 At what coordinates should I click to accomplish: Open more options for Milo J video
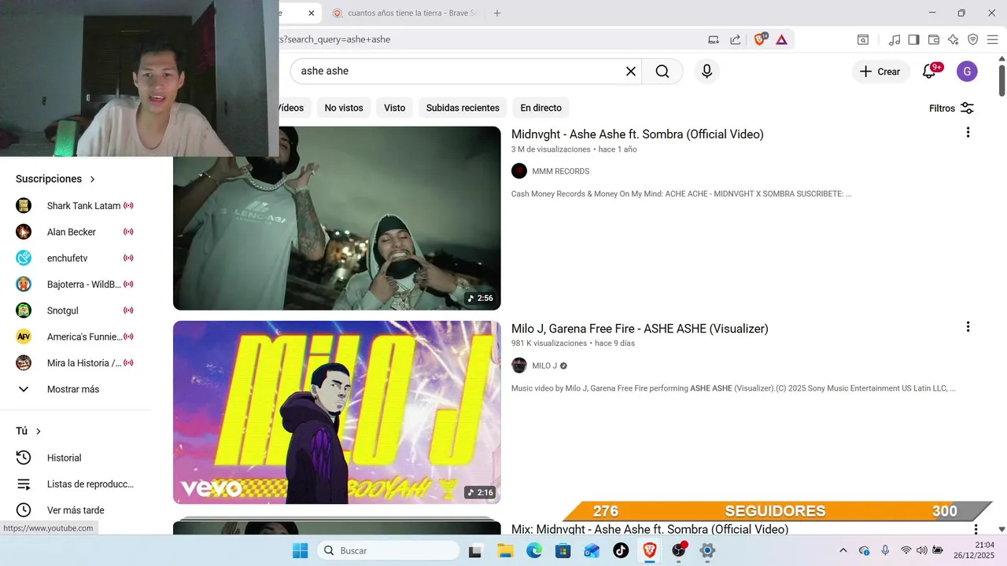[968, 327]
